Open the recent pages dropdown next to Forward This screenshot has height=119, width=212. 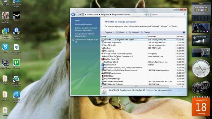(80, 15)
